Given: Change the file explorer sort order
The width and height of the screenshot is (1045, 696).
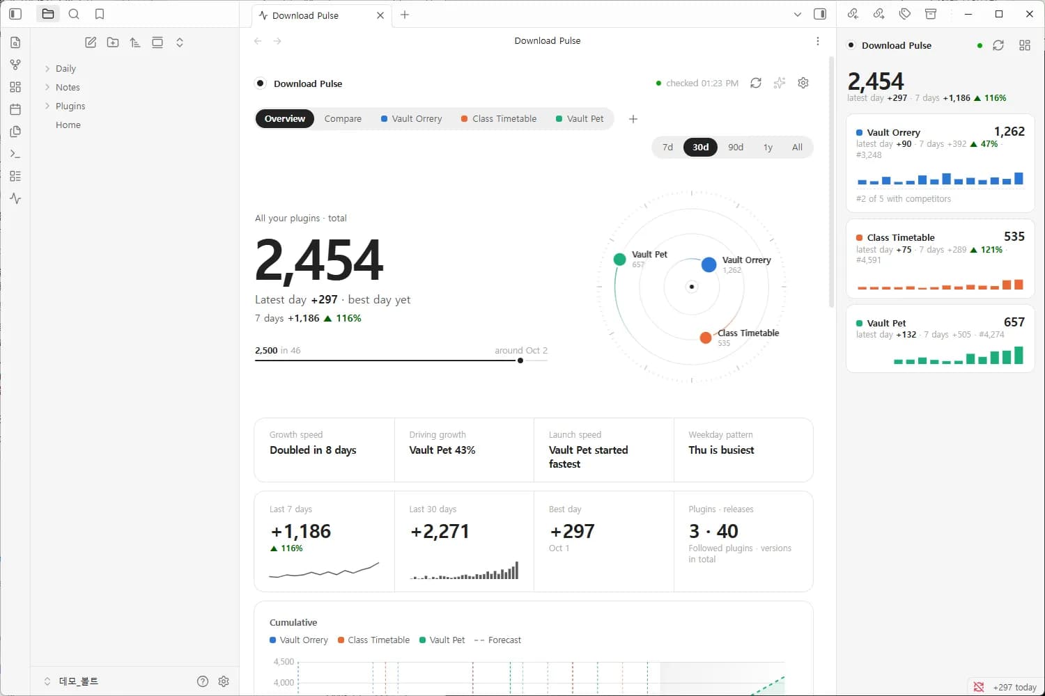Looking at the screenshot, I should click(x=135, y=42).
